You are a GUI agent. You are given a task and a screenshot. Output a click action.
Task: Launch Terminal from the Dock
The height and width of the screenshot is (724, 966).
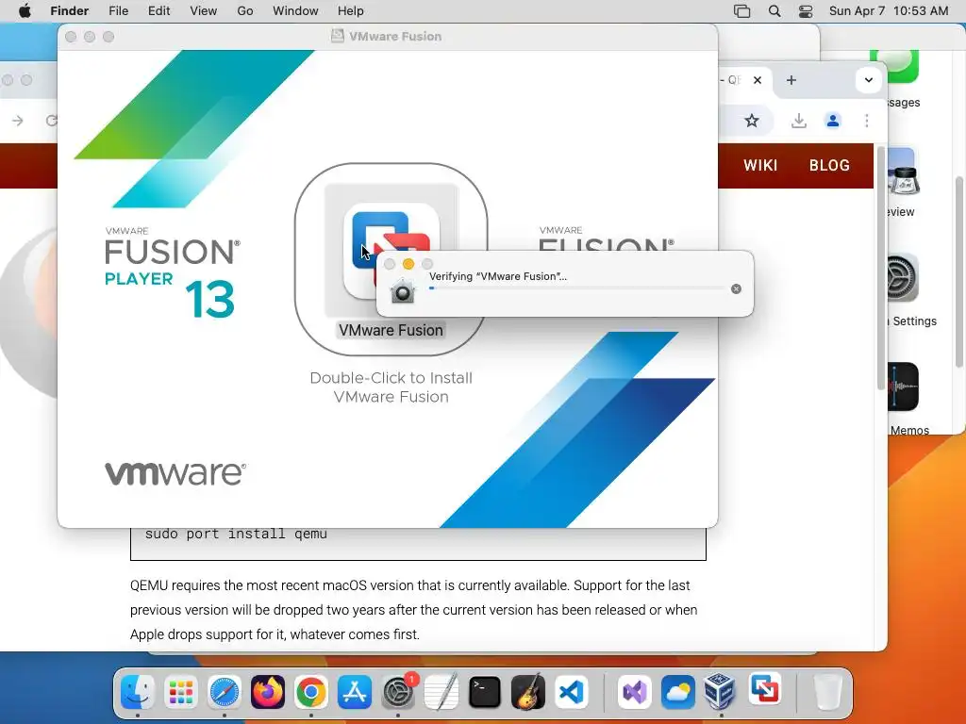484,691
